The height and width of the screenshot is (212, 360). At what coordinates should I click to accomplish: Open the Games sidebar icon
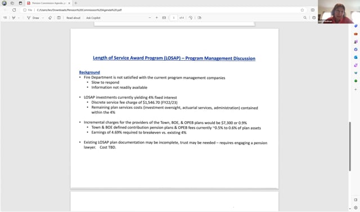[355, 42]
